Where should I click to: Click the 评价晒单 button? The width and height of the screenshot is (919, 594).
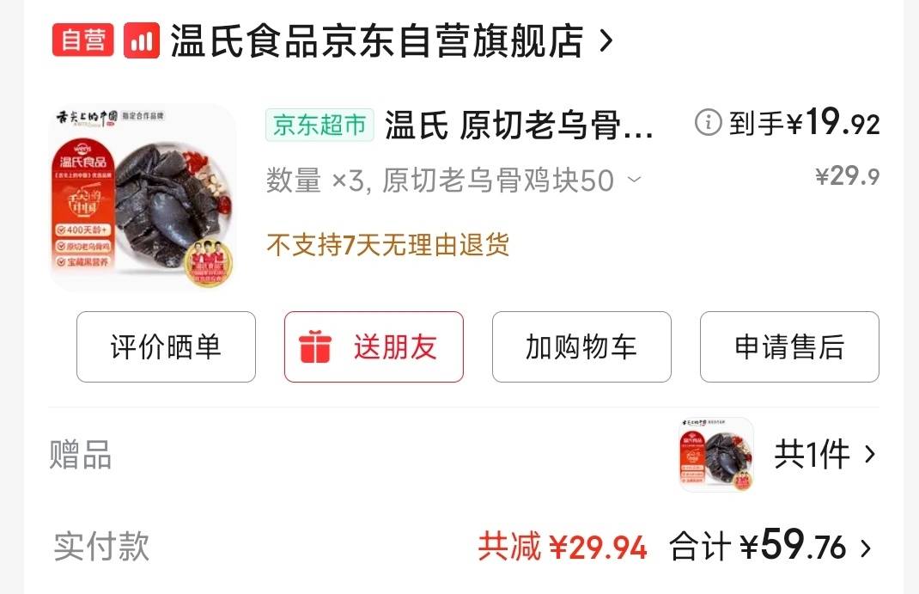tap(166, 346)
